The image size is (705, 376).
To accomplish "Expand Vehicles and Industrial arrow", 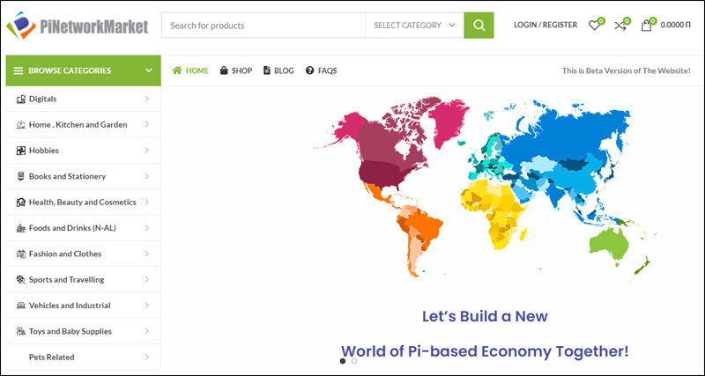I will 146,306.
